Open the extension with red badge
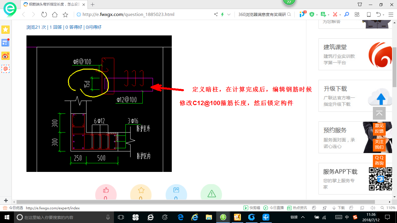The height and width of the screenshot is (223, 397). click(x=303, y=14)
